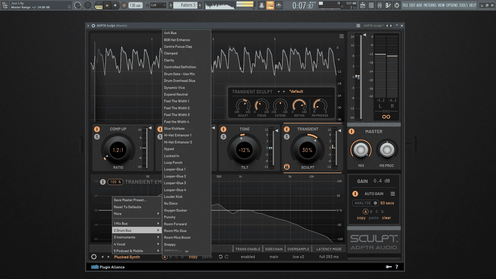The height and width of the screenshot is (279, 496).
Task: Click the clear link under auto gain
Action: tap(386, 218)
